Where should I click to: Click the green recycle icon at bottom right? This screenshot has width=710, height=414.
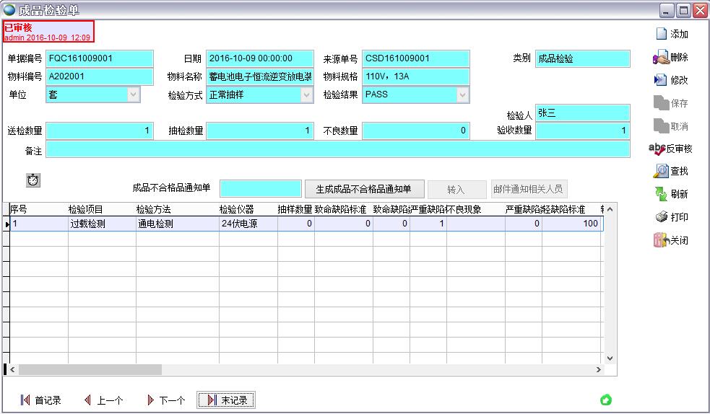click(606, 400)
